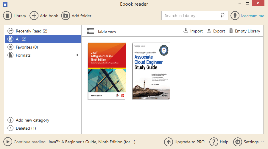Click the Settings text label
The height and width of the screenshot is (149, 268).
tap(251, 142)
